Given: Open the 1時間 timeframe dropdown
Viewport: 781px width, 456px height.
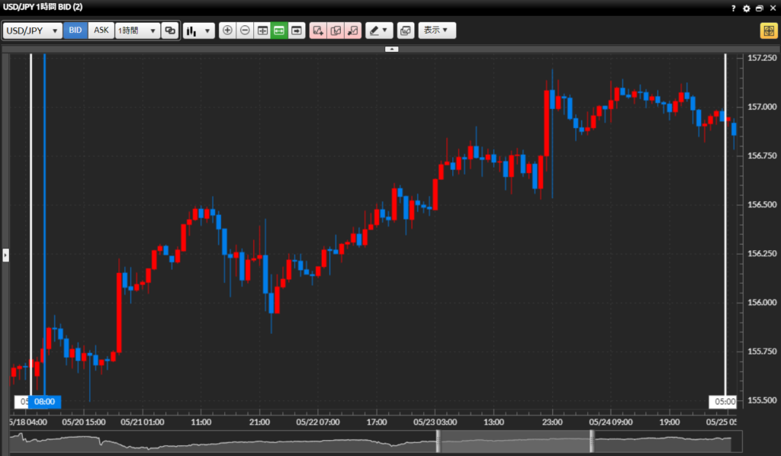Looking at the screenshot, I should coord(137,31).
